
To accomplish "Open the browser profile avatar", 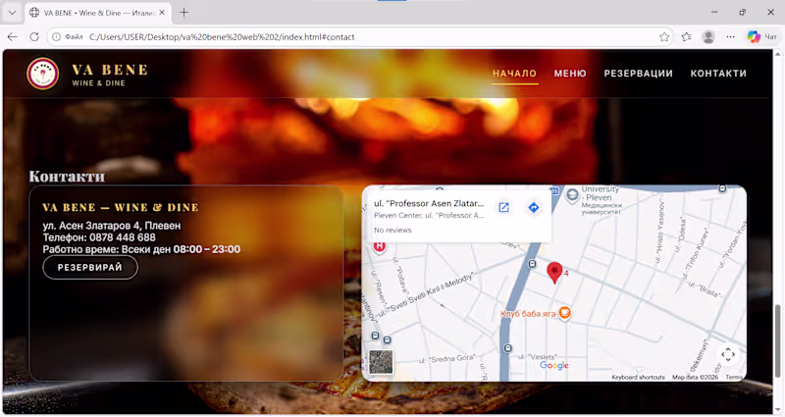I will pos(708,36).
